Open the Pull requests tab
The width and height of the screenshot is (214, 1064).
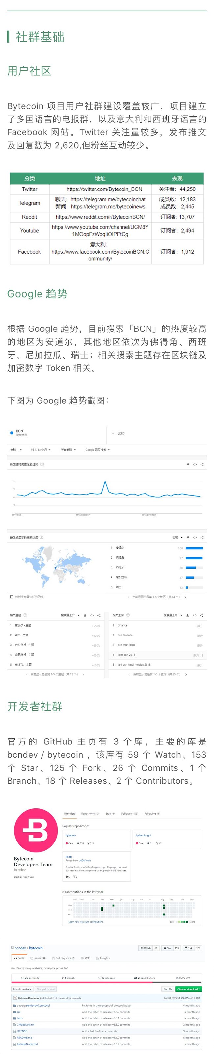point(63,958)
